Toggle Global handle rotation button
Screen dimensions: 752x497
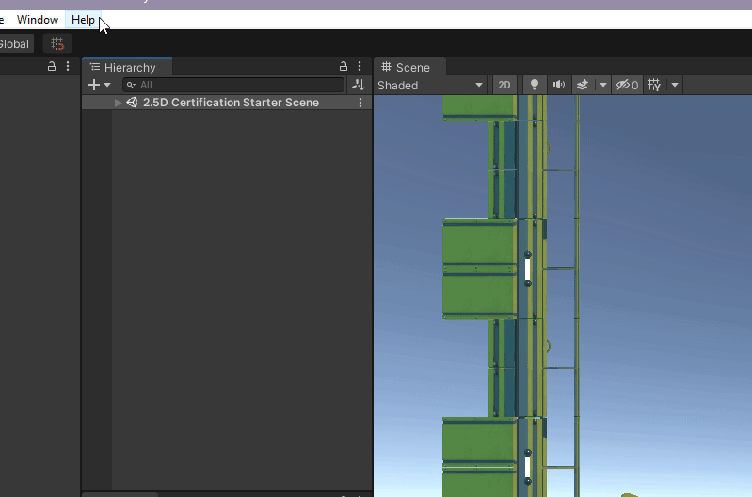15,44
